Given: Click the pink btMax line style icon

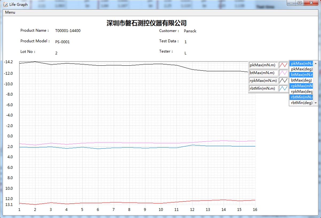Looking at the screenshot, I should (x=283, y=73).
